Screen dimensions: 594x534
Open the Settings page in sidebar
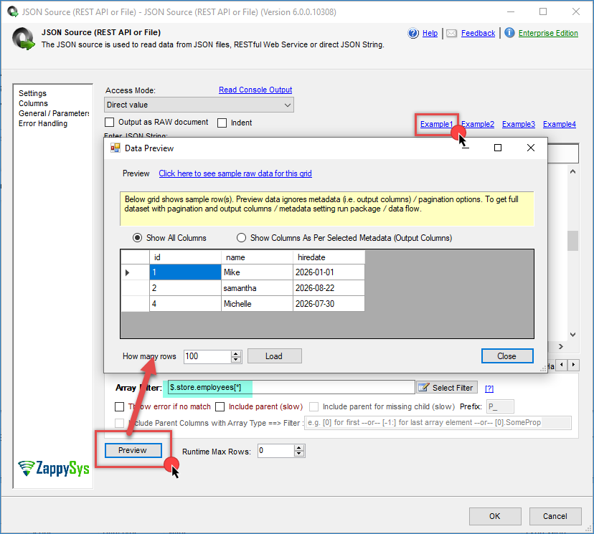click(x=32, y=93)
